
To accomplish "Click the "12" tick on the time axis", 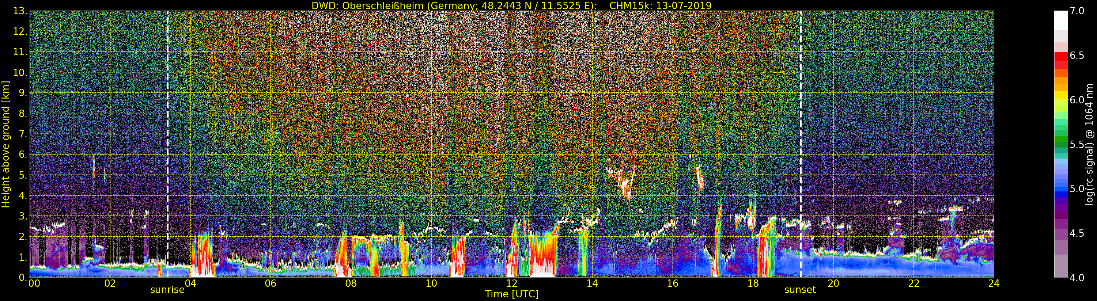I will coord(511,283).
